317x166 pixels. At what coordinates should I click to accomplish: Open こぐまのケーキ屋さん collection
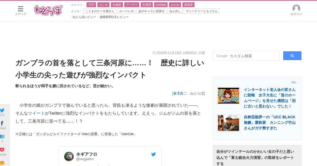pyautogui.click(x=100, y=11)
